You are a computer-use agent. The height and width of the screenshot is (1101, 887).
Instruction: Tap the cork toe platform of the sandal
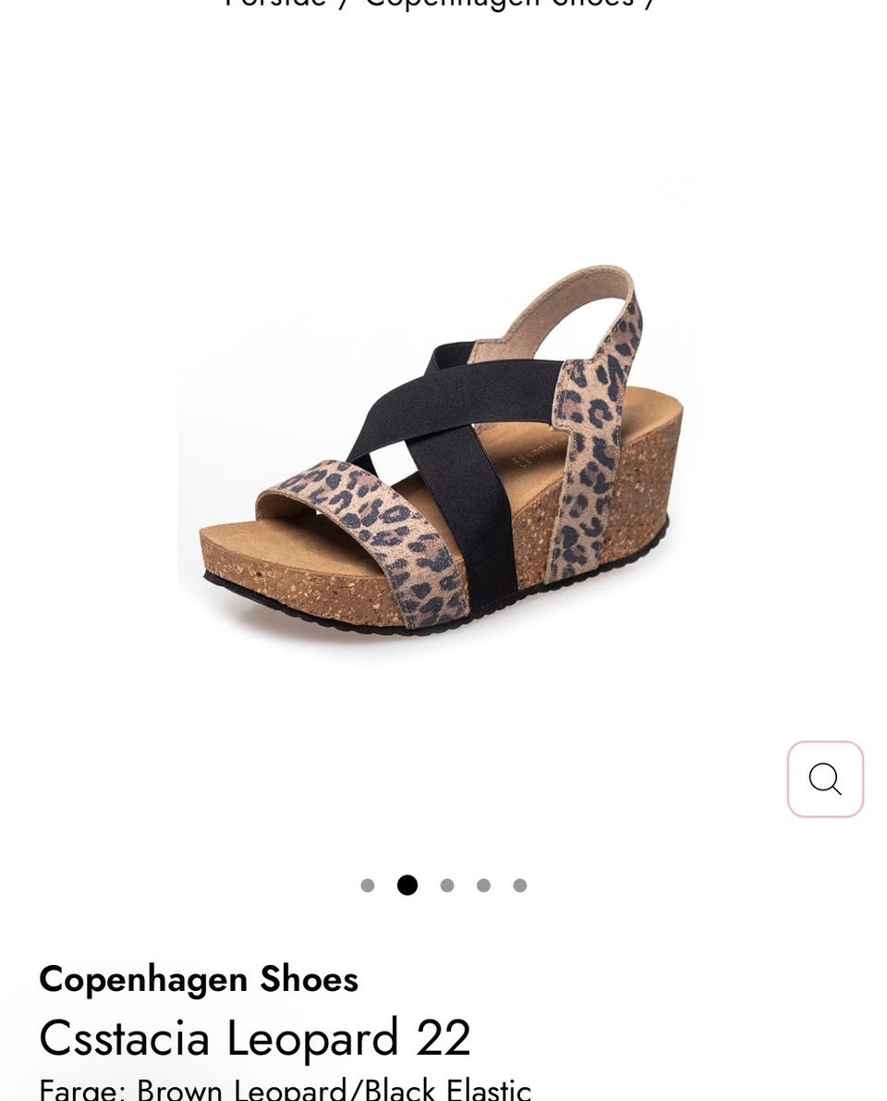295,577
